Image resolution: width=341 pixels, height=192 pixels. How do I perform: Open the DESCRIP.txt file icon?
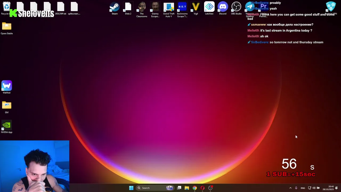coord(61,8)
